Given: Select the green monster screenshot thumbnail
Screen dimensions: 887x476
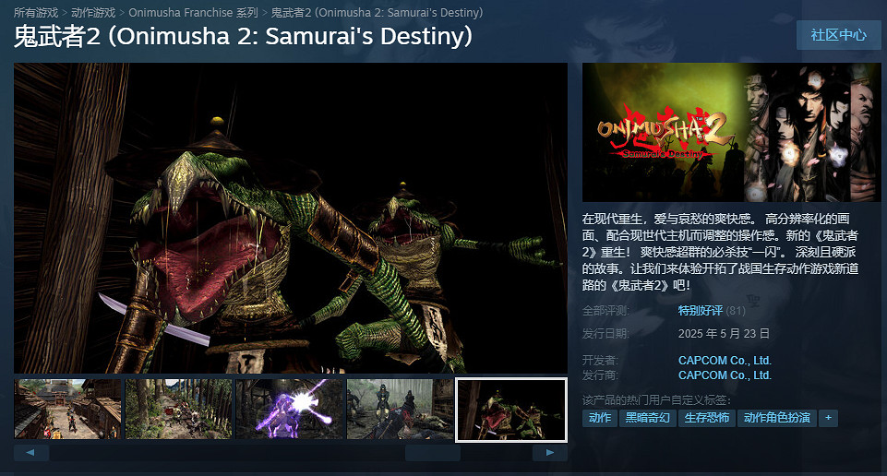Looking at the screenshot, I should (x=511, y=410).
